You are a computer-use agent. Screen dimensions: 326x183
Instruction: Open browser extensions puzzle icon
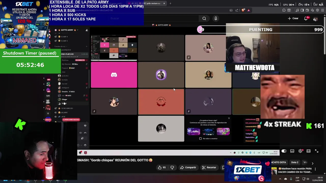tap(284, 10)
